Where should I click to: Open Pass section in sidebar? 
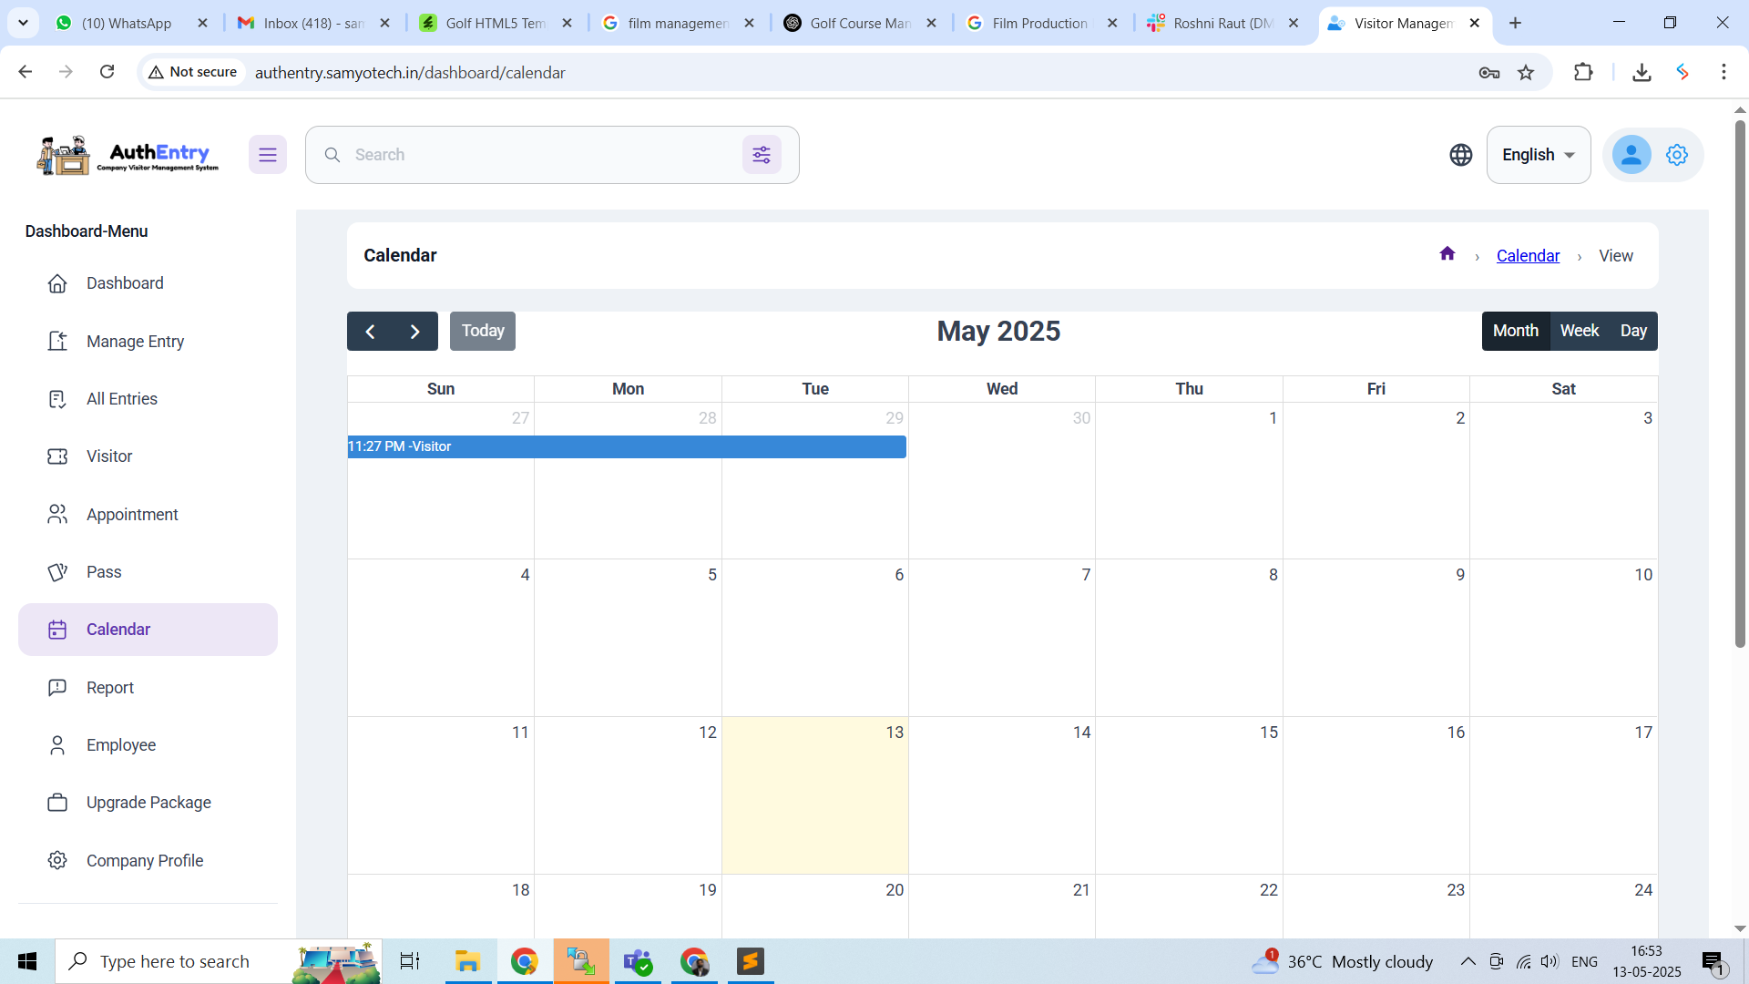pos(104,572)
